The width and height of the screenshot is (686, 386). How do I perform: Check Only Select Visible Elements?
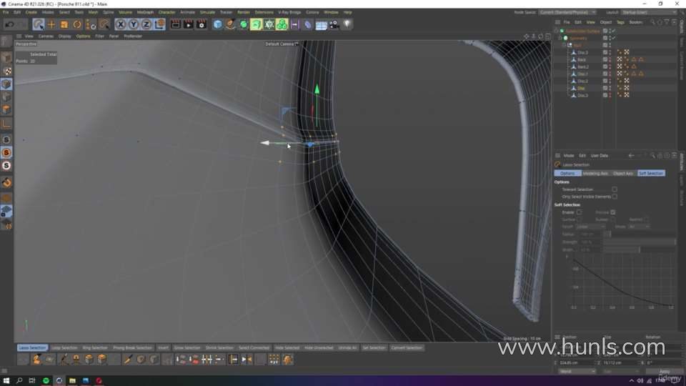tap(614, 196)
